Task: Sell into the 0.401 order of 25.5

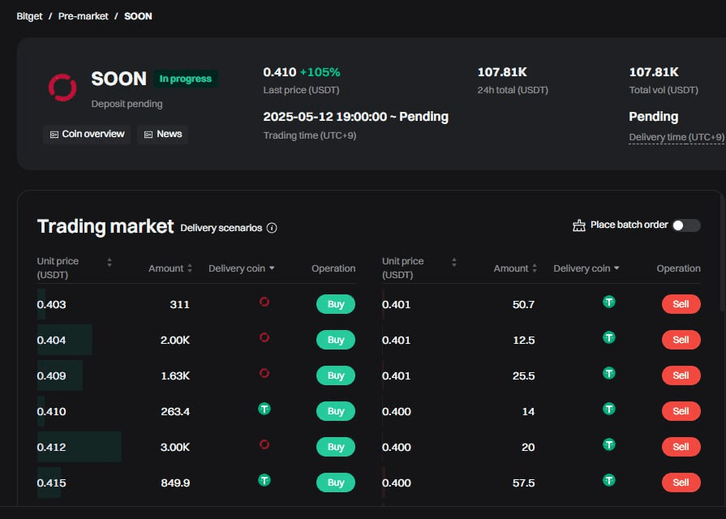Action: coord(681,375)
